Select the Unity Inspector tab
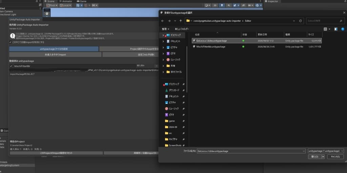The height and width of the screenshot is (173, 347). pos(271,1)
